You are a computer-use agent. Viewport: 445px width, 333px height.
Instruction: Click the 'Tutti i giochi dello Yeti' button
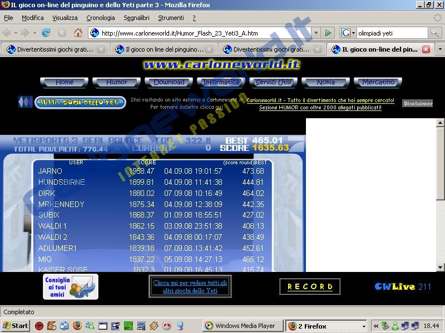coord(80,103)
